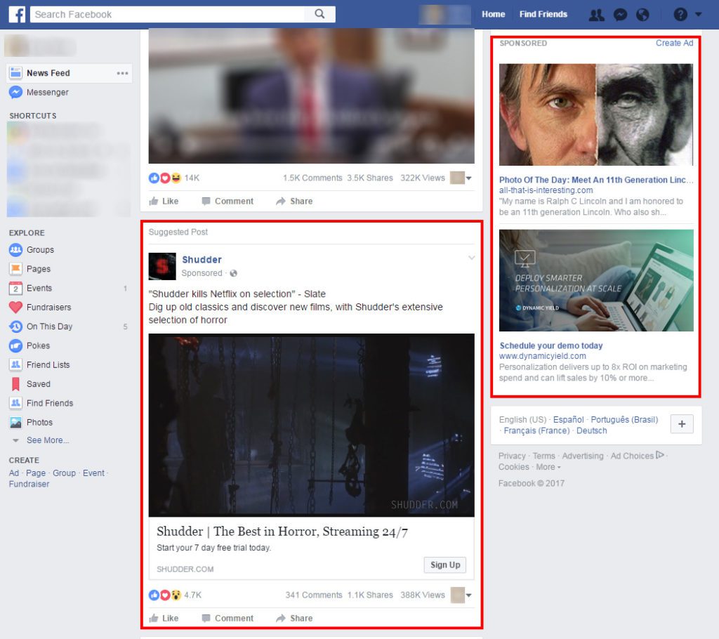The width and height of the screenshot is (719, 639).
Task: Comment on the Shudder post
Action: tap(227, 618)
